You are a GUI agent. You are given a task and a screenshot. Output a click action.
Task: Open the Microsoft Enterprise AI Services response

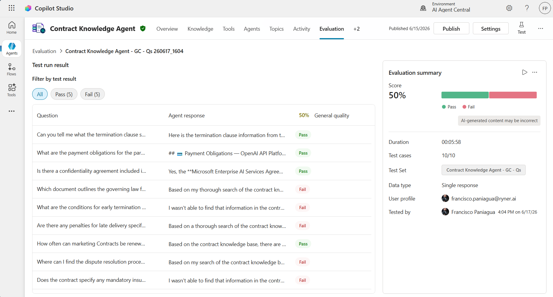[226, 172]
